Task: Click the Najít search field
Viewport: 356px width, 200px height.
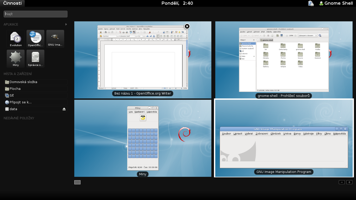Action: tap(35, 14)
